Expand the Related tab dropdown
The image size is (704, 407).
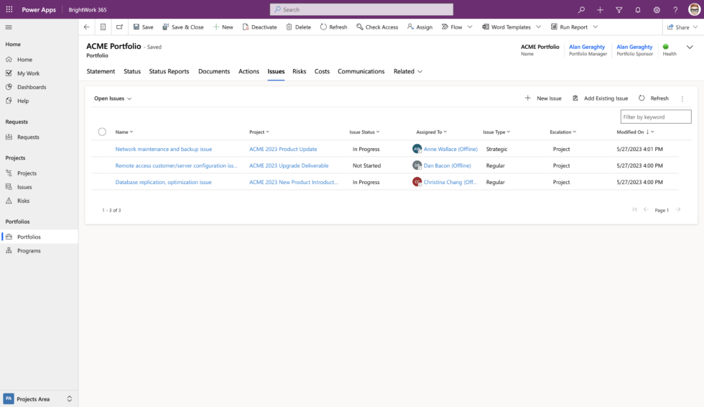[407, 72]
